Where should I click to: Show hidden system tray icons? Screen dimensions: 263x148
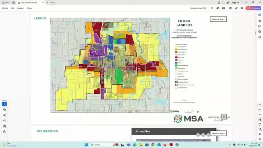coord(230,145)
